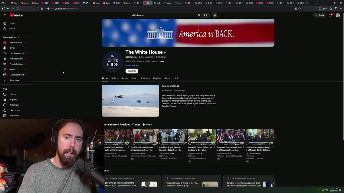Open options menu for Address to the Nation video
Image resolution: width=344 pixels, height=193 pixels.
[215, 147]
